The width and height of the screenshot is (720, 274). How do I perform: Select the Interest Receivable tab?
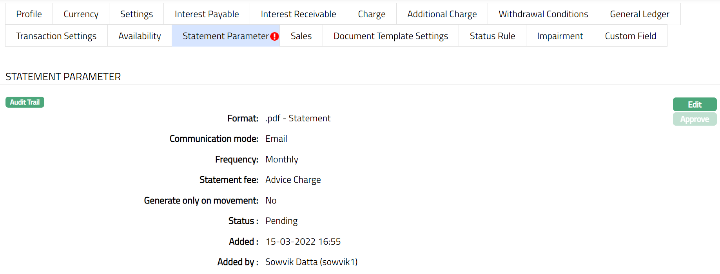point(298,14)
